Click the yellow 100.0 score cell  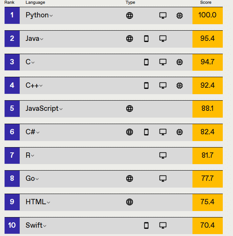(x=208, y=16)
